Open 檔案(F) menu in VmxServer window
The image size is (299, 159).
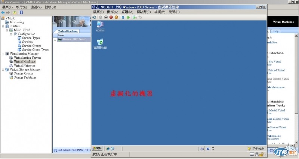point(7,7)
